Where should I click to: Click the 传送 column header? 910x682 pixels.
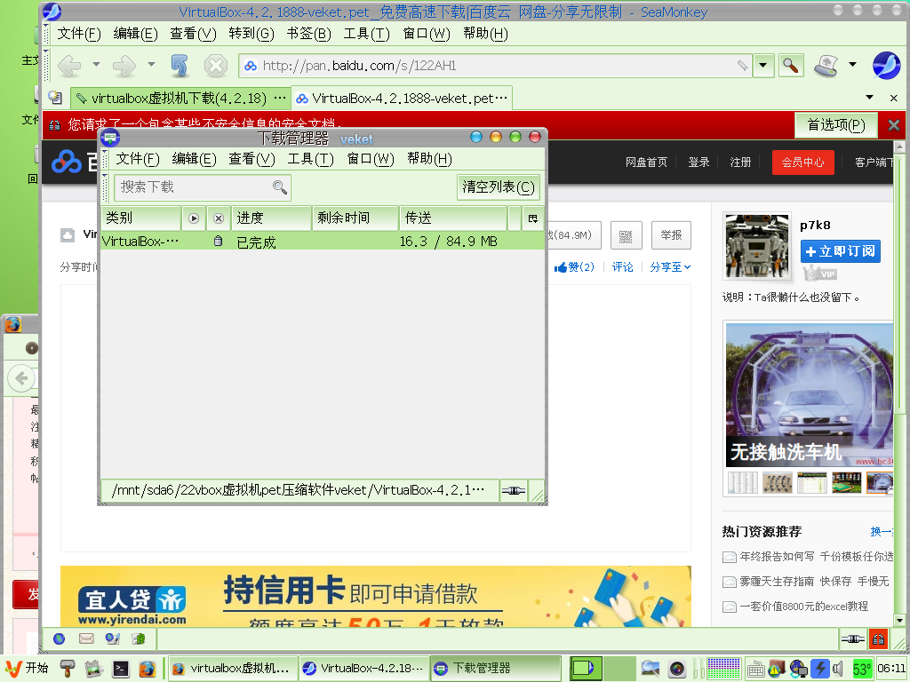click(454, 218)
